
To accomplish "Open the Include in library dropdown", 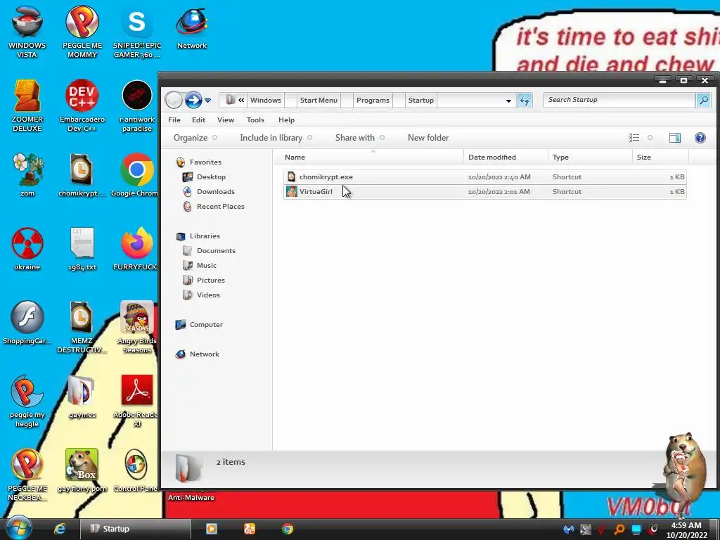I will [276, 138].
